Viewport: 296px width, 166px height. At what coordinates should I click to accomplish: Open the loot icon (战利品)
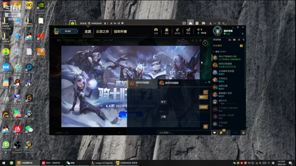coord(177,31)
